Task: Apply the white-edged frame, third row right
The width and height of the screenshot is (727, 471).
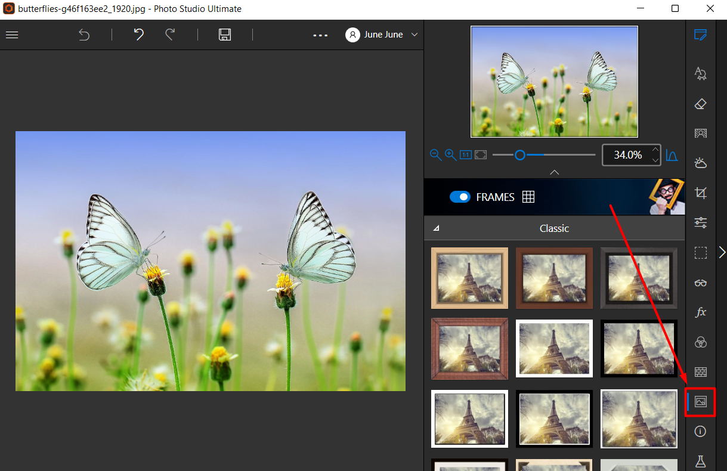Action: 639,419
